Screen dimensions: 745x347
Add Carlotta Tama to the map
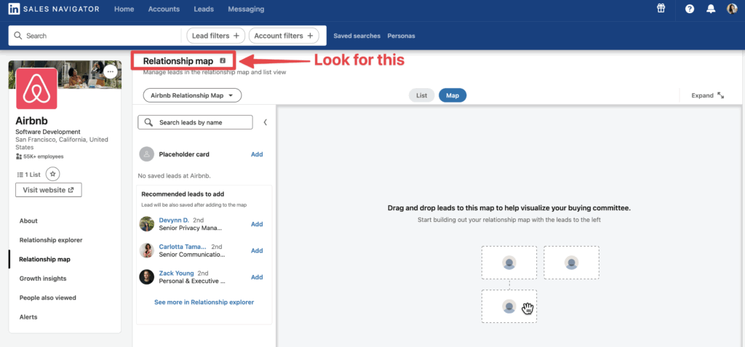coord(257,250)
